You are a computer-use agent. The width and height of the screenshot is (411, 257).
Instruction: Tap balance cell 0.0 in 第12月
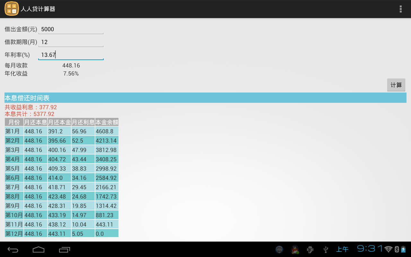click(107, 234)
